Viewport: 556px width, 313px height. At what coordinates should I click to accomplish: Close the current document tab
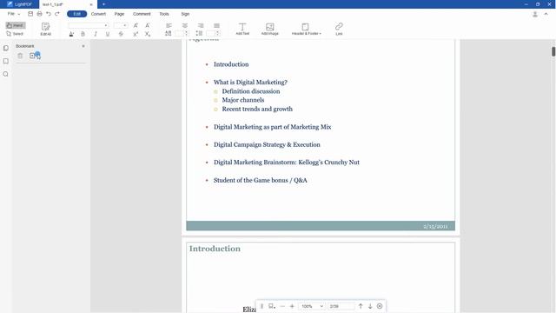(x=91, y=4)
